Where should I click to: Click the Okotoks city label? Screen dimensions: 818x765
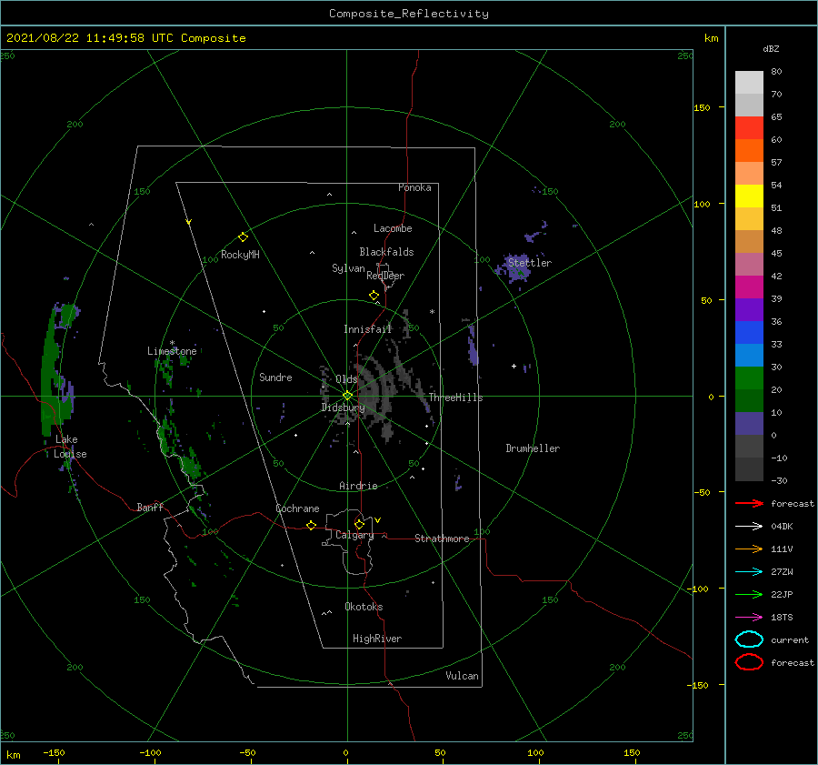pos(364,607)
